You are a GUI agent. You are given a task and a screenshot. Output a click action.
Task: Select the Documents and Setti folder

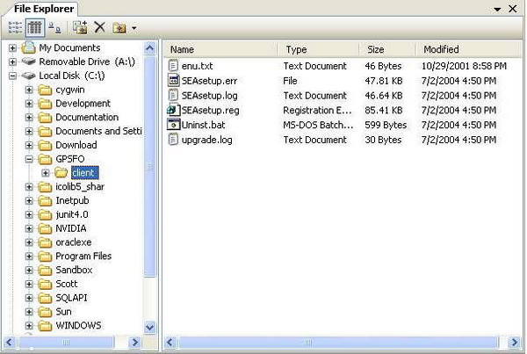click(98, 131)
